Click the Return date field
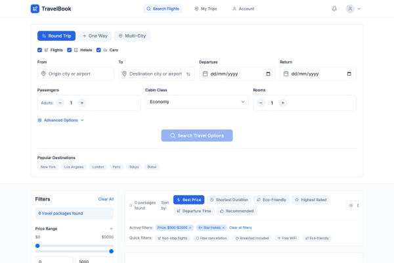This screenshot has width=394, height=263. tap(318, 74)
